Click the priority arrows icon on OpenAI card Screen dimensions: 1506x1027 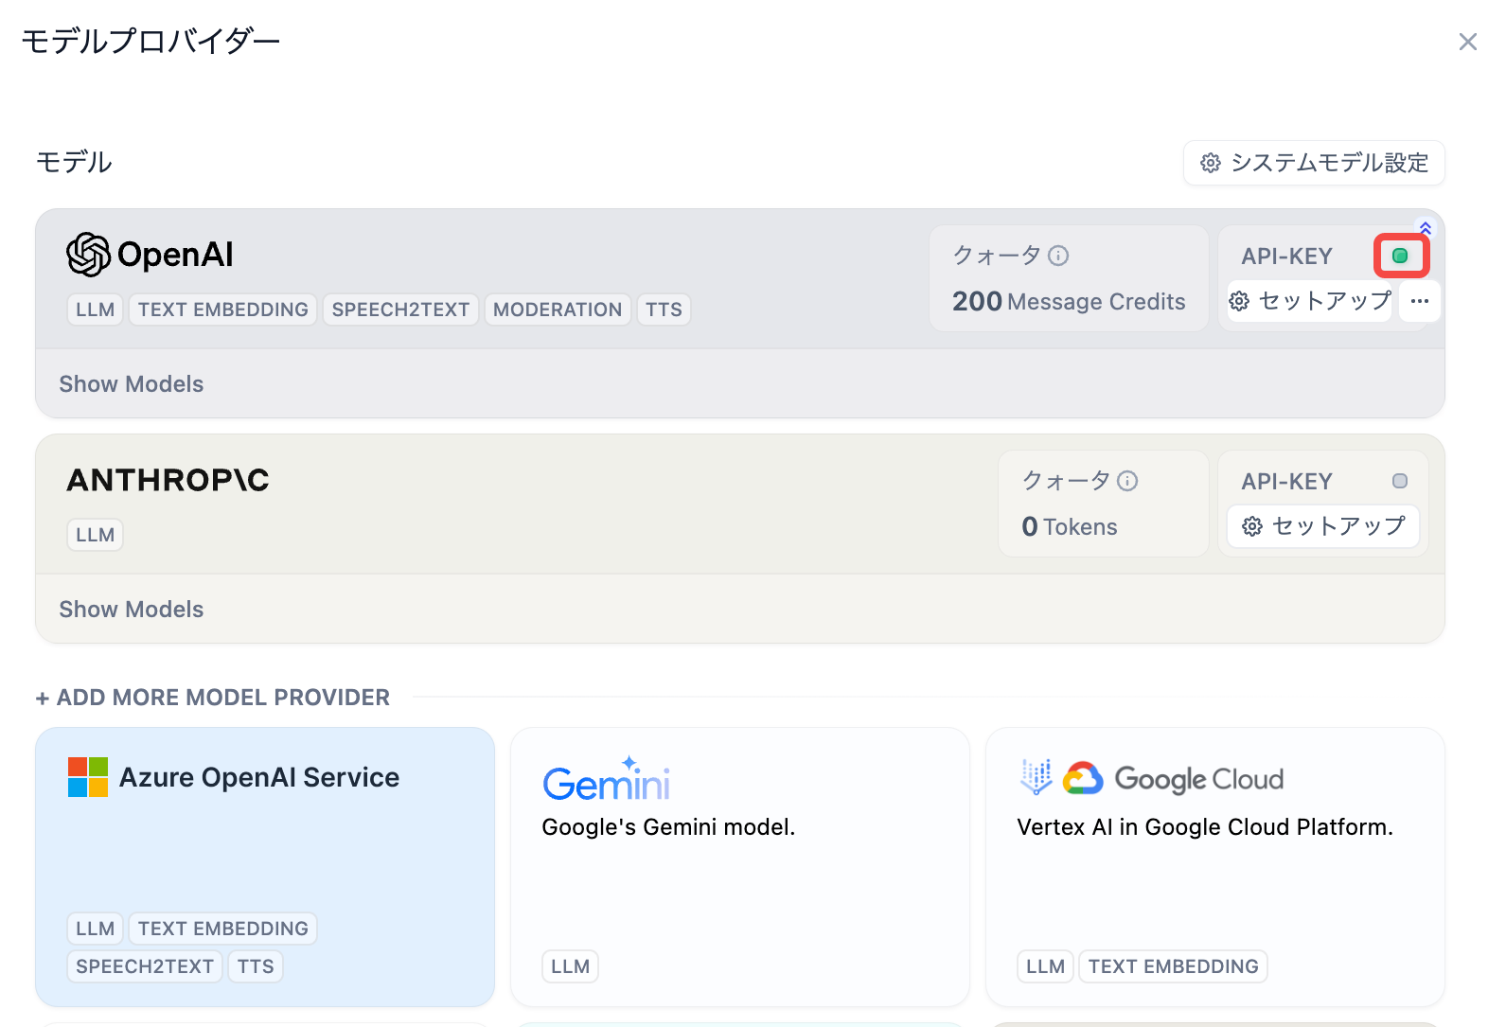click(x=1425, y=228)
